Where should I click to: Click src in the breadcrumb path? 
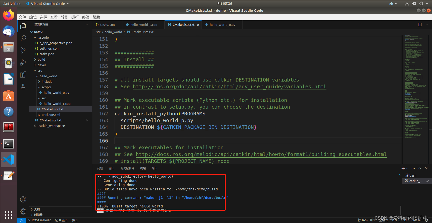coord(98,32)
